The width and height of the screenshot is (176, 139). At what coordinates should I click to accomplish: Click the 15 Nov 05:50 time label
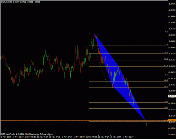[18, 137]
